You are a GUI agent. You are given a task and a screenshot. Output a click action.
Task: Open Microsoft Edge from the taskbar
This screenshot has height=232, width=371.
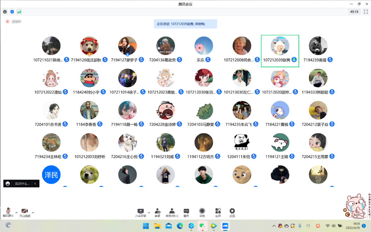[x=180, y=226]
